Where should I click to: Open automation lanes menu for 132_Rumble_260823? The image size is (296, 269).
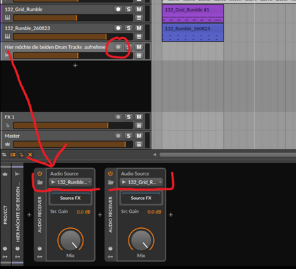(139, 36)
